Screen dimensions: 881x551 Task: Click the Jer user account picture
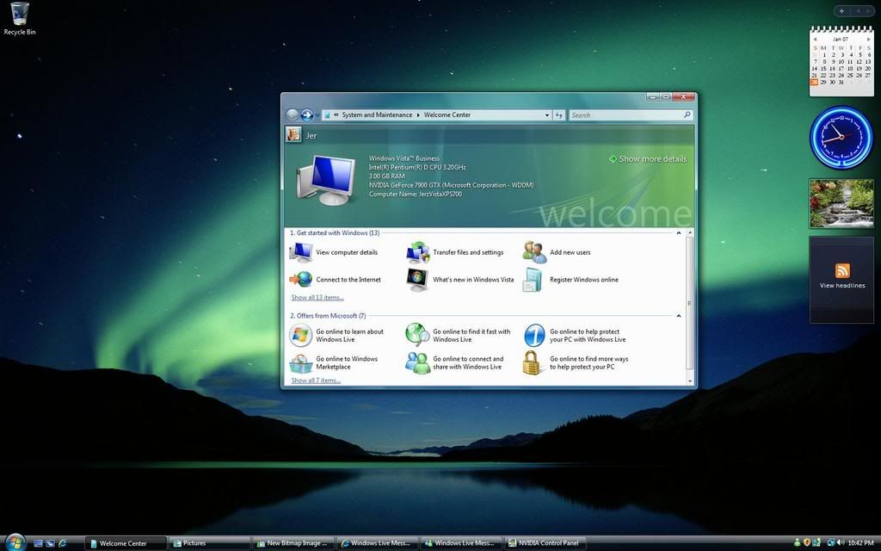293,134
